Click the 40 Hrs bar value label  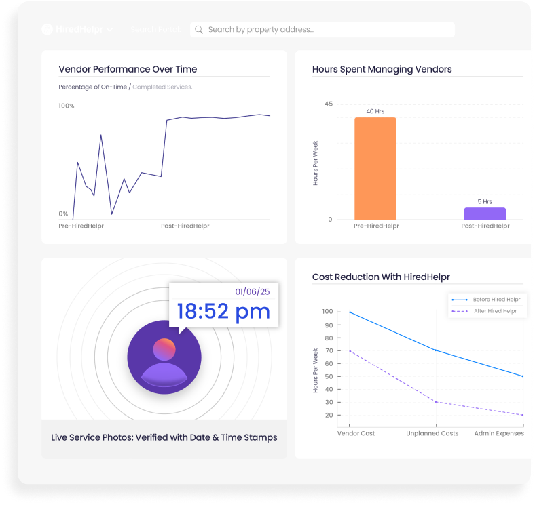pyautogui.click(x=375, y=111)
